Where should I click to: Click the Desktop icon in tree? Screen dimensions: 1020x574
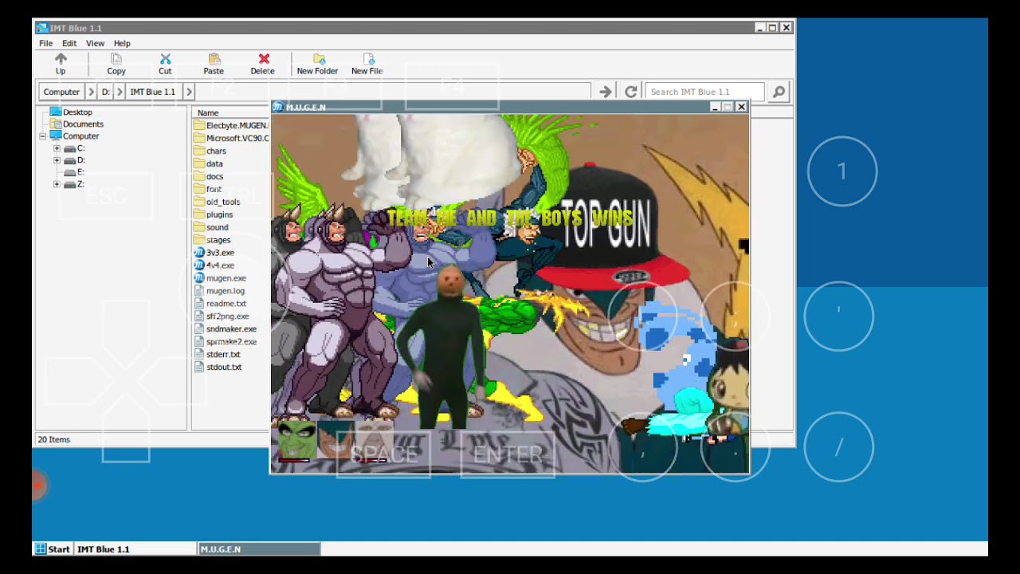[55, 112]
